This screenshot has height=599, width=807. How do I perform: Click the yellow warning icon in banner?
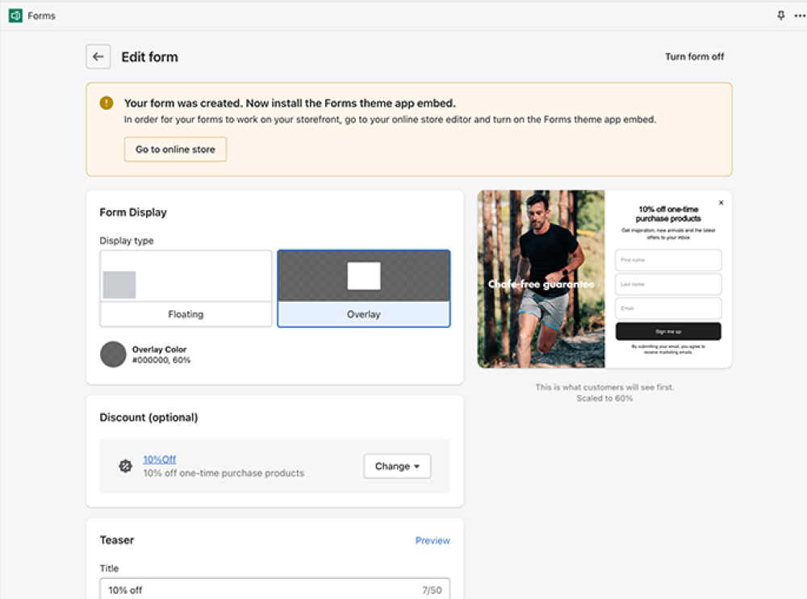(107, 103)
